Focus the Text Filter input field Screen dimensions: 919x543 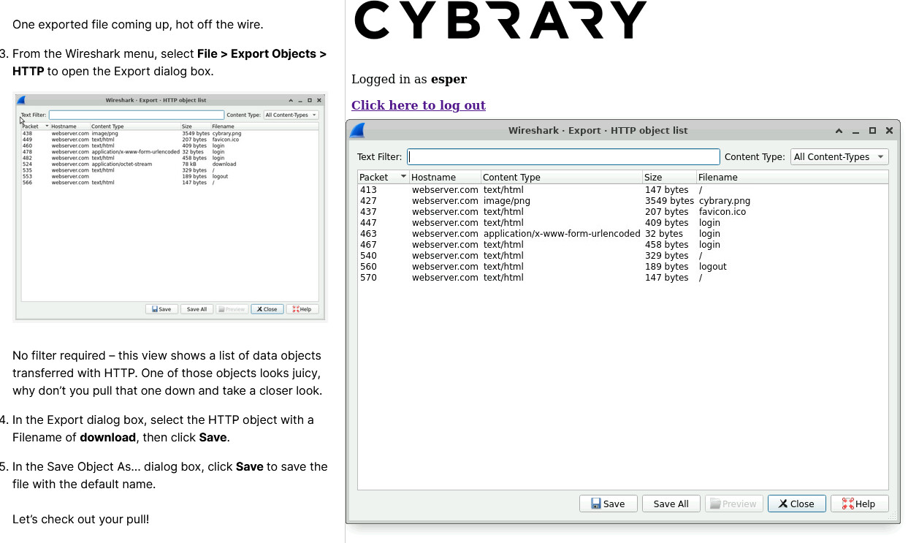point(563,156)
